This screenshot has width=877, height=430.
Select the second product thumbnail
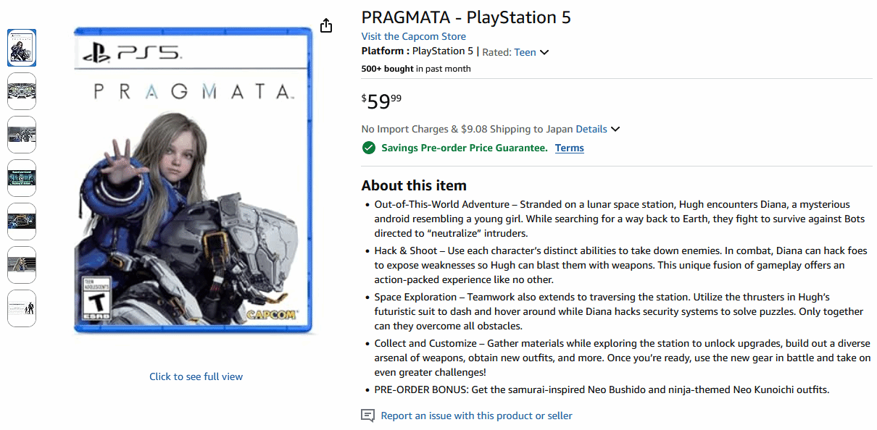pos(22,91)
